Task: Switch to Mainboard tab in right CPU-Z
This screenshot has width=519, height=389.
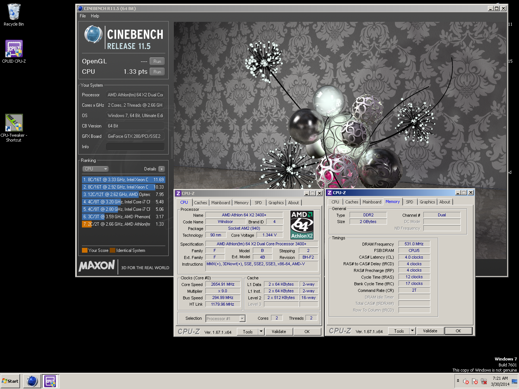Action: [x=372, y=202]
